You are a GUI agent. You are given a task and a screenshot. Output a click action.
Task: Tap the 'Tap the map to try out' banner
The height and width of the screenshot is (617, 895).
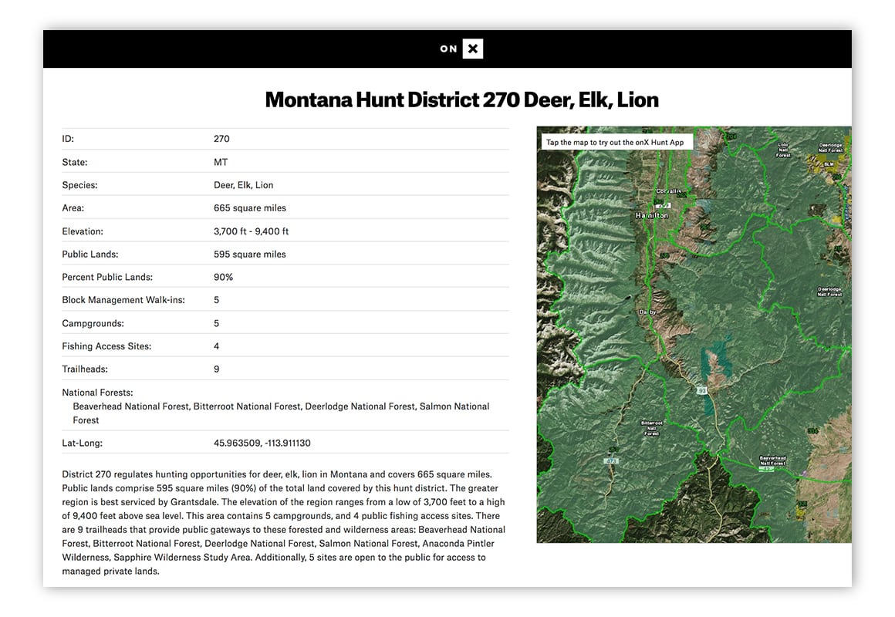point(614,142)
